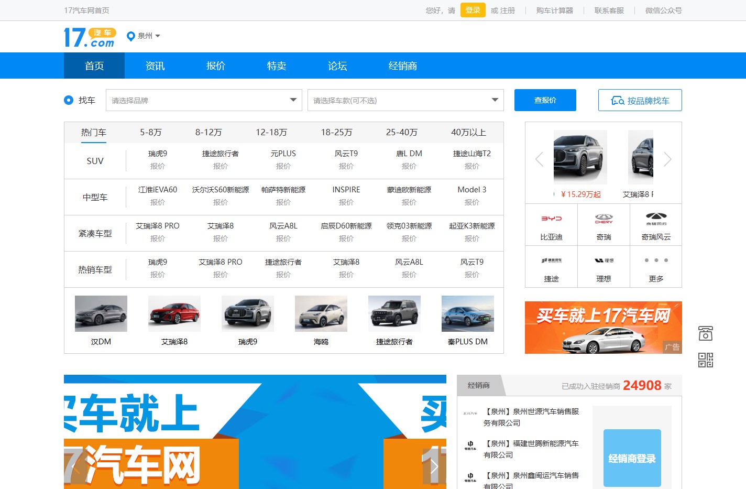Click the carousel car priced ￥15.29万起

click(580, 157)
